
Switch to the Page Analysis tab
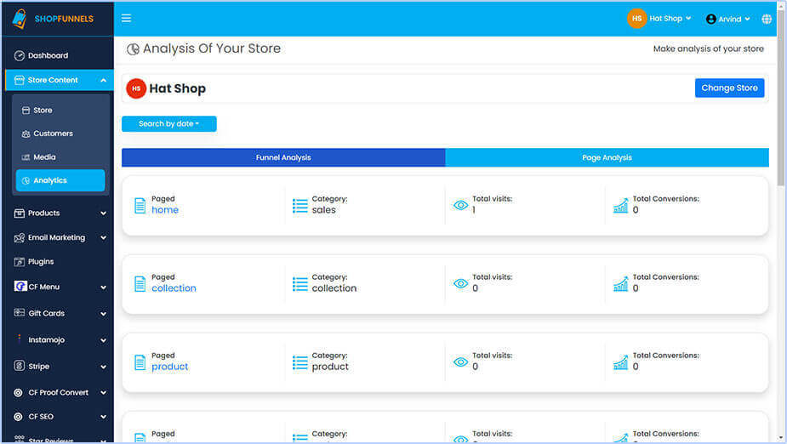tap(607, 157)
